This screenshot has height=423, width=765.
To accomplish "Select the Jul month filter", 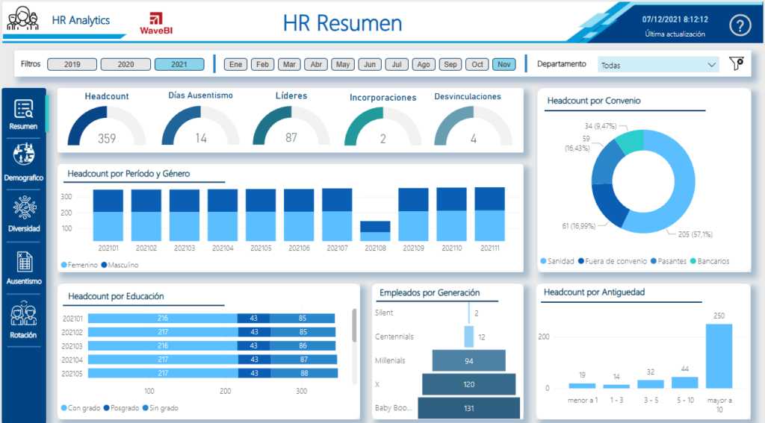I will (x=397, y=64).
